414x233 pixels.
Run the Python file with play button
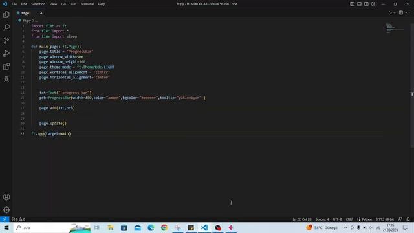[389, 13]
